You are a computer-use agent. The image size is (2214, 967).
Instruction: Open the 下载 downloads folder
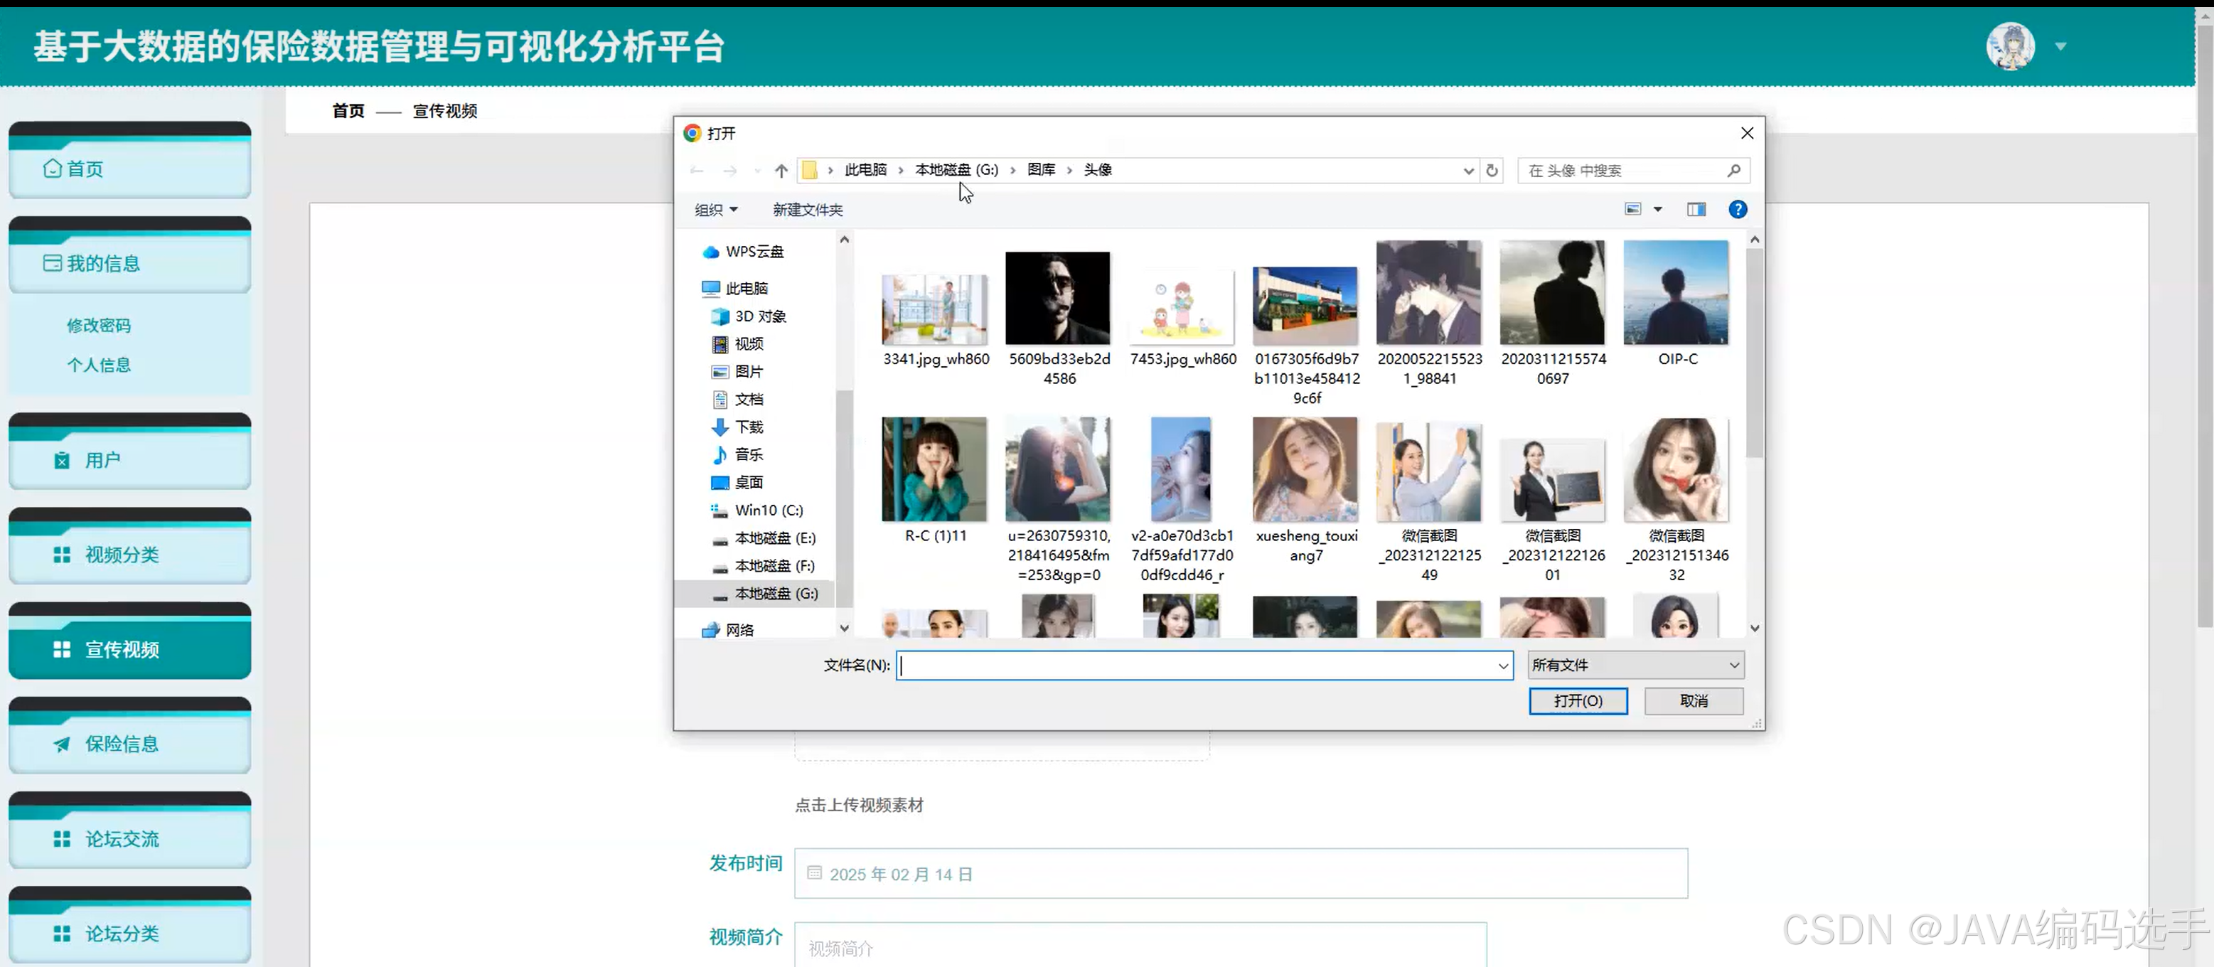click(748, 427)
